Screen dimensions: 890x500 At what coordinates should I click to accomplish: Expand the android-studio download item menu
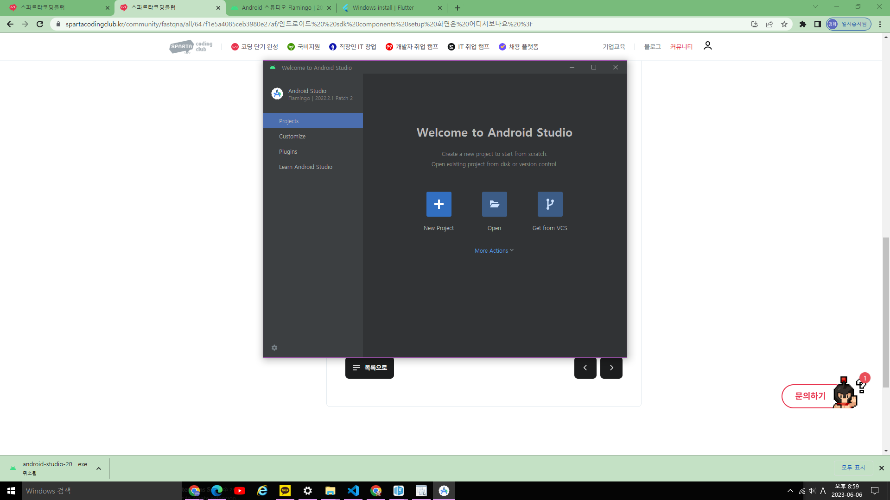[x=99, y=469]
